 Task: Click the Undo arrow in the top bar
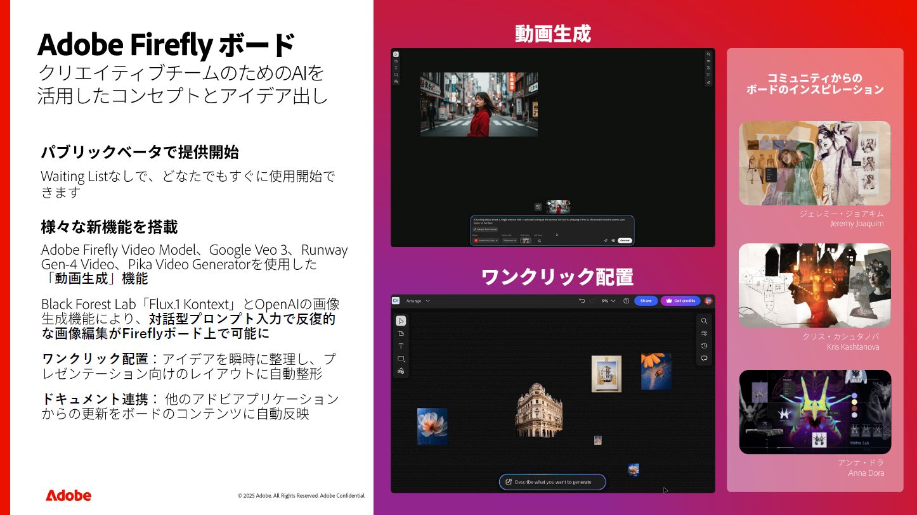(582, 301)
